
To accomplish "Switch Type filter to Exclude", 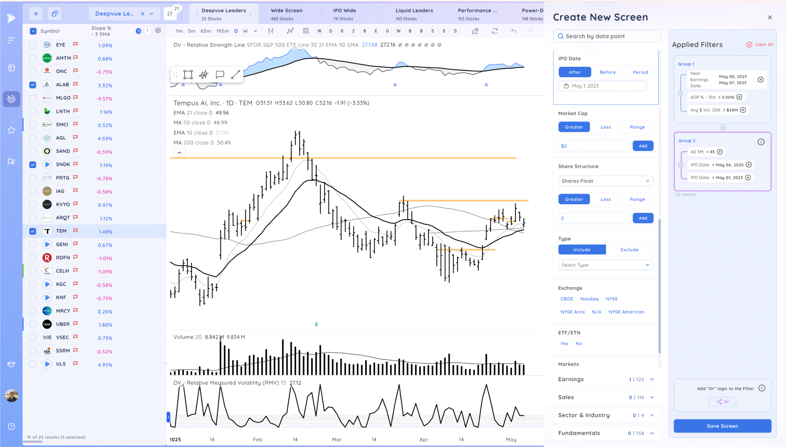I will [x=629, y=250].
